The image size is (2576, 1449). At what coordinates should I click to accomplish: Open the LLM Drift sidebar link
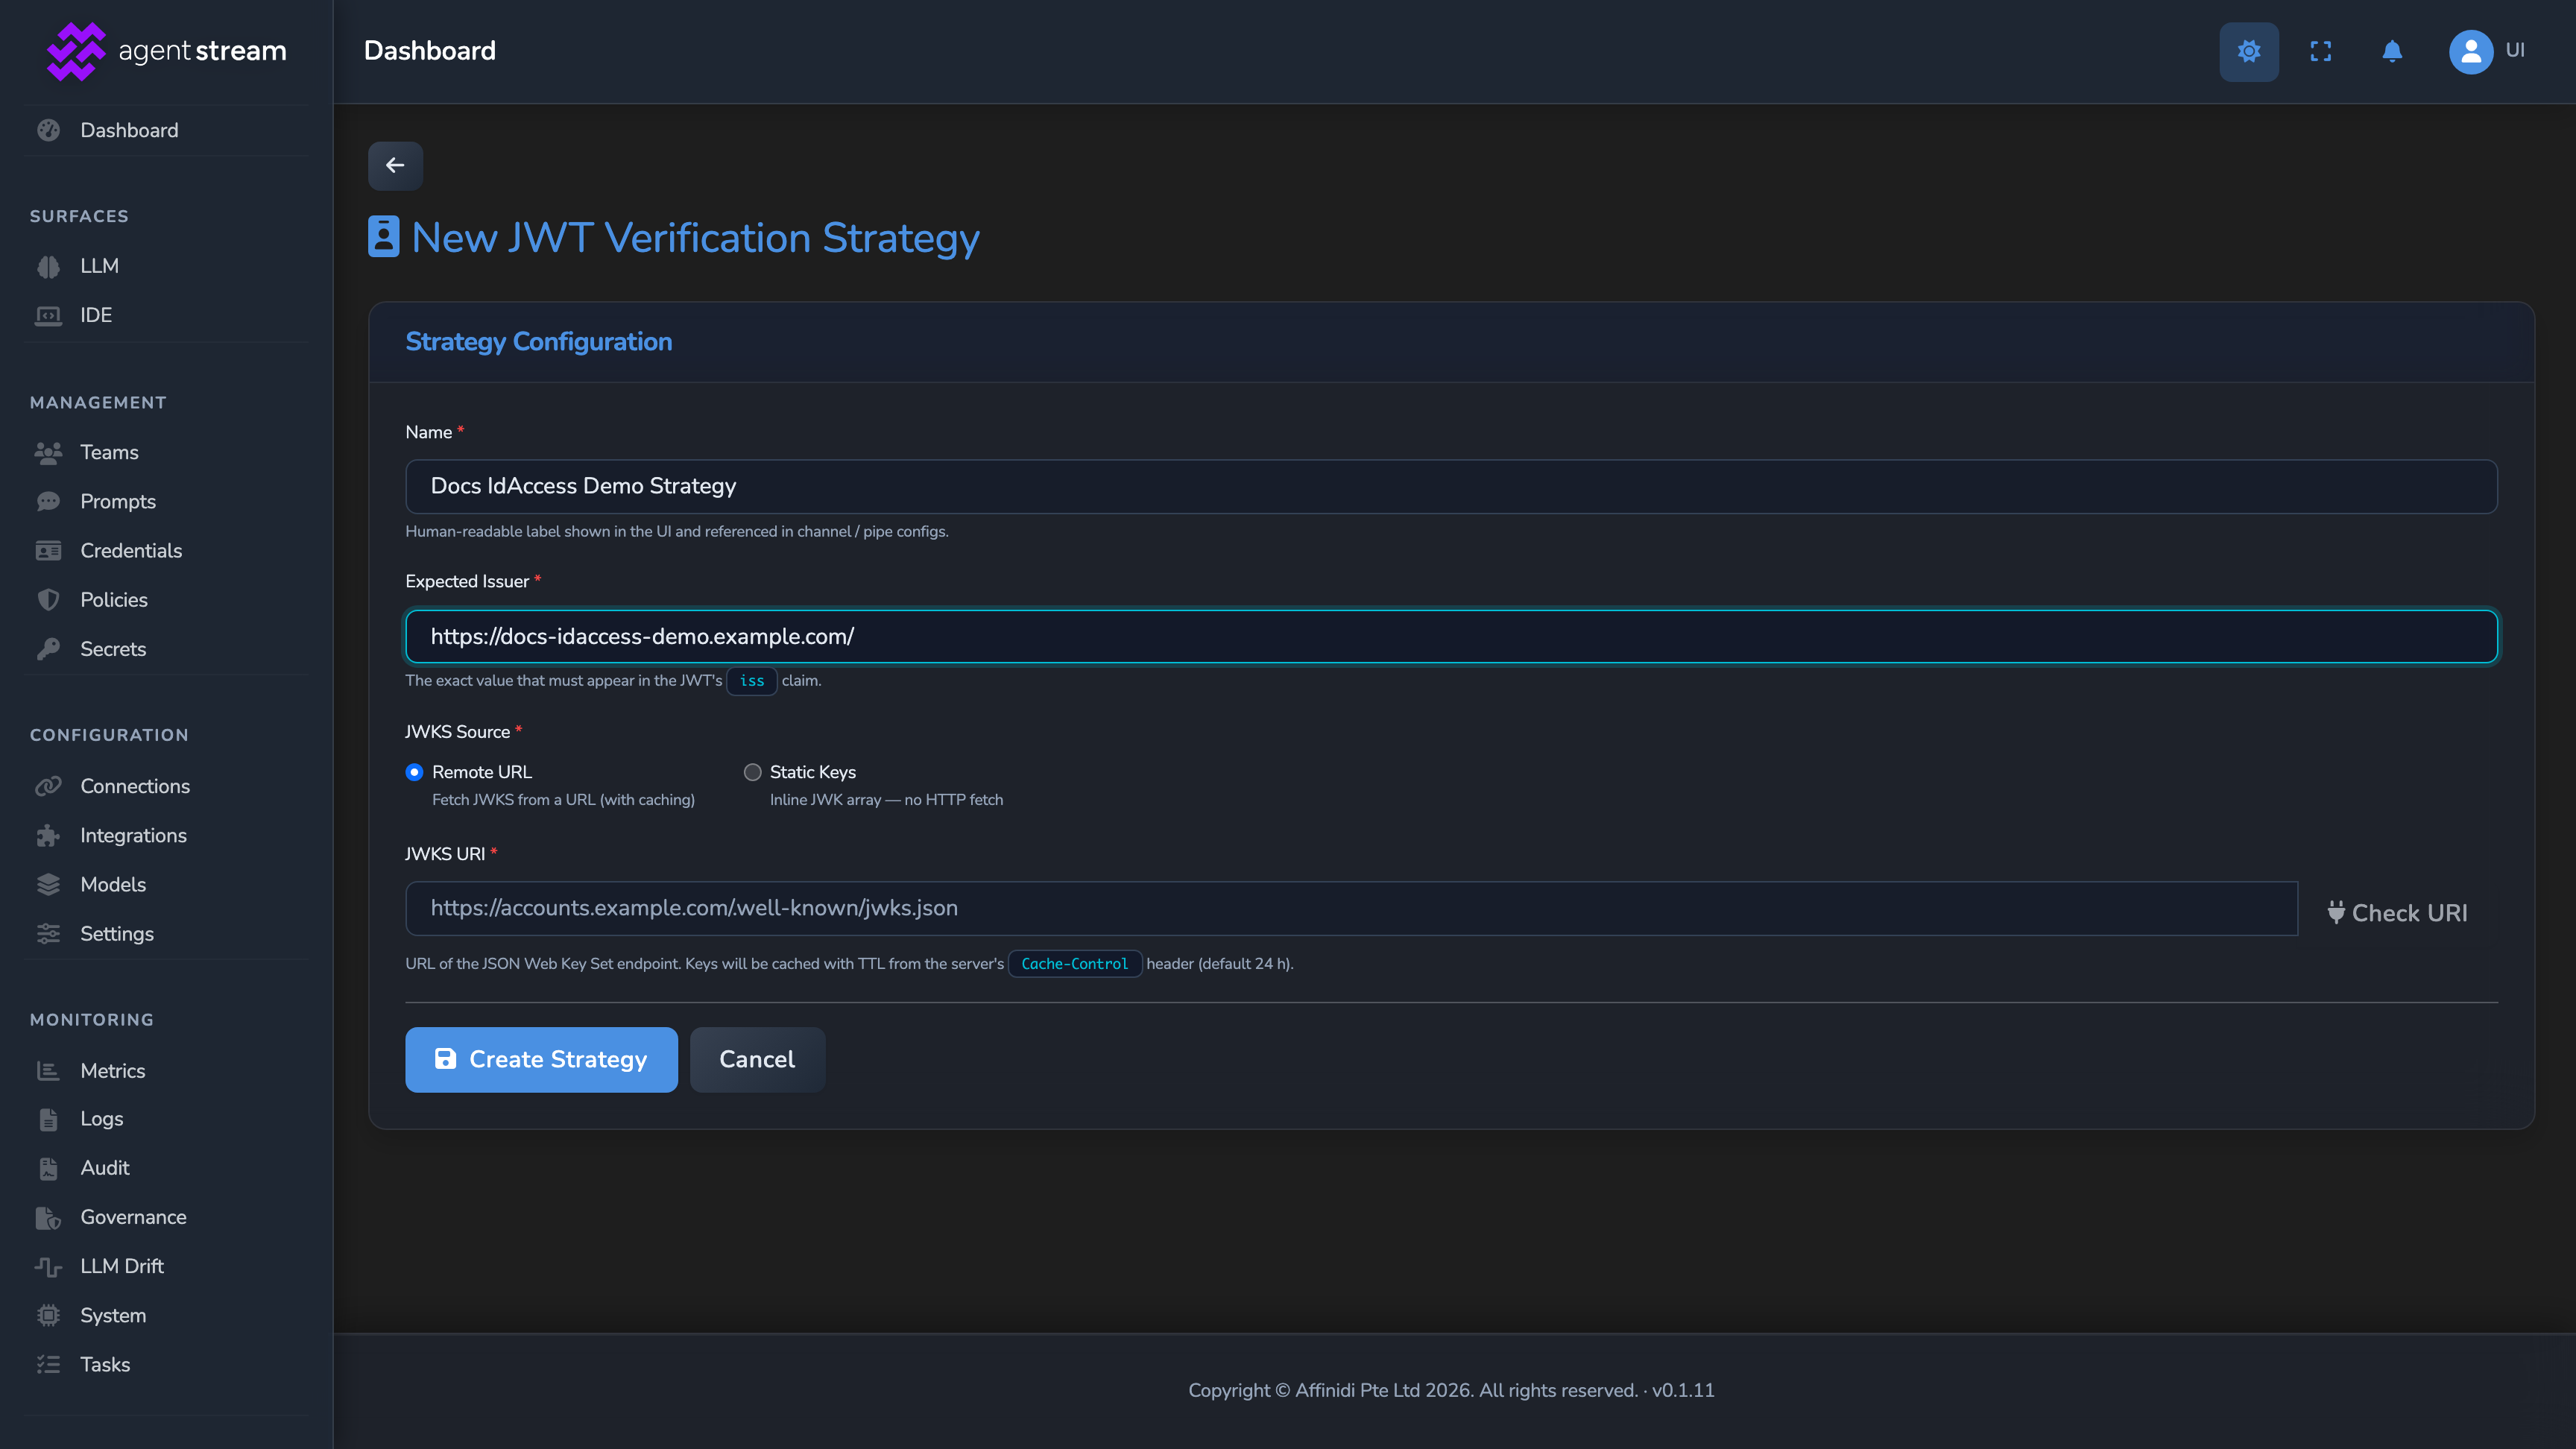(x=166, y=1267)
